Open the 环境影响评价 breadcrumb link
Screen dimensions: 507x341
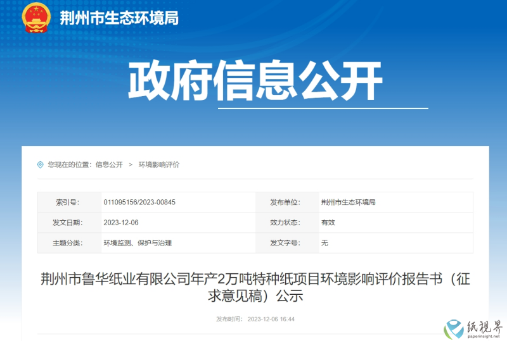(x=159, y=164)
